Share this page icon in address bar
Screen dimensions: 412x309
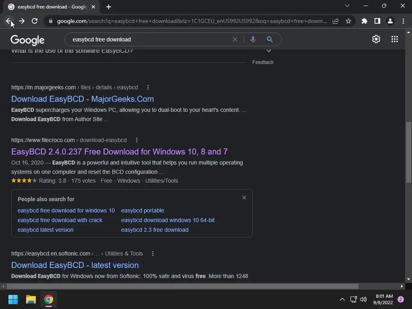point(336,21)
